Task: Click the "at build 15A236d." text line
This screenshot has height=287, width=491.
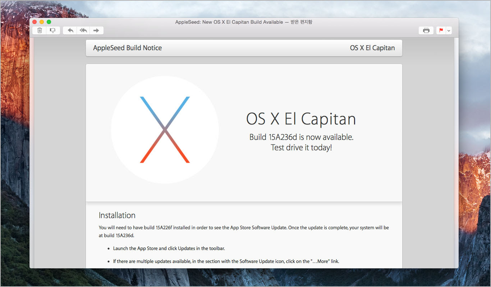Action: click(x=116, y=235)
